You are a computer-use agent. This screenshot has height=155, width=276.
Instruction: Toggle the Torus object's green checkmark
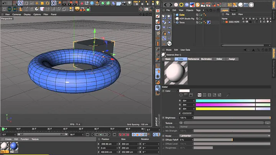pos(201,22)
